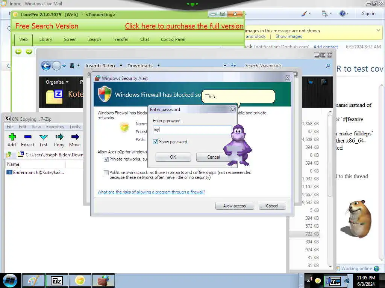This screenshot has height=288, width=385.
Task: Open the Library tab in LimePro
Action: click(x=45, y=39)
